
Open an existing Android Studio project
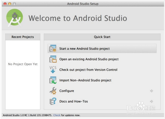coord(89,59)
